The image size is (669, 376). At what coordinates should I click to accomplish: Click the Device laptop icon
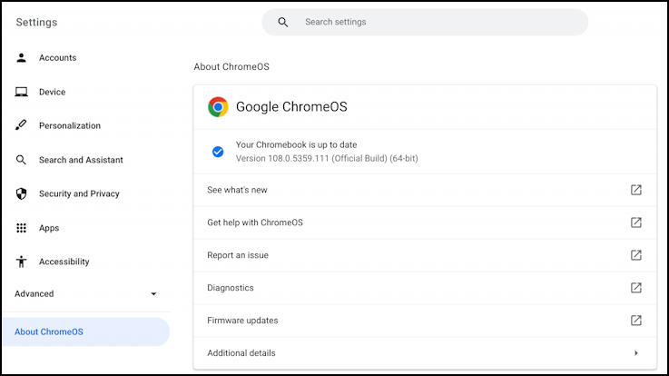(21, 92)
